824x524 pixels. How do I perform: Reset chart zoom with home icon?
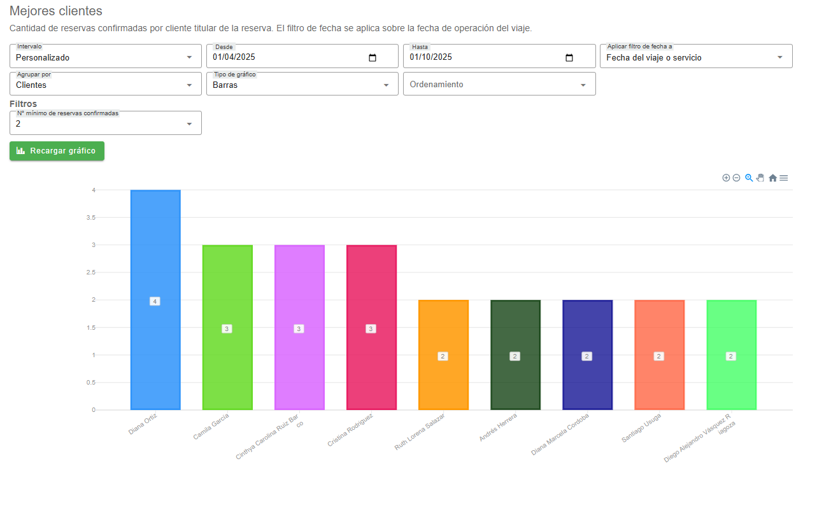point(772,178)
